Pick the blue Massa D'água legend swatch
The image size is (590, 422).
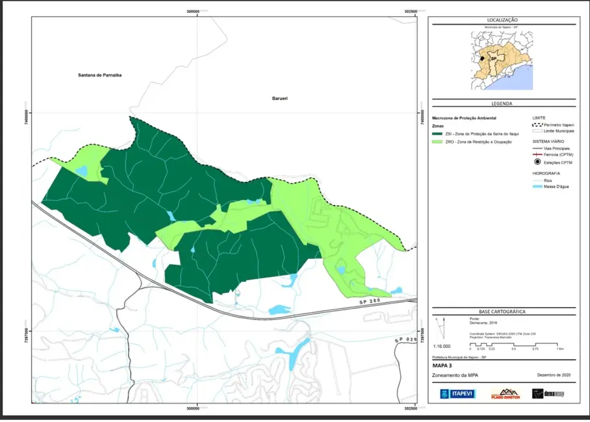point(537,187)
